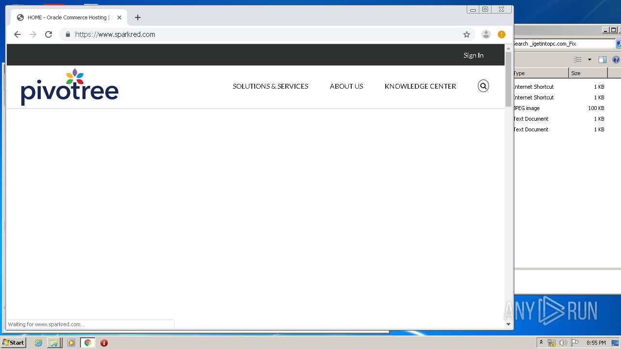The image size is (621, 349).
Task: Open the network tray icon
Action: 552,343
